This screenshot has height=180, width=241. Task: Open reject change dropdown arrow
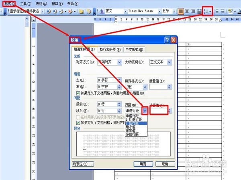pyautogui.click(x=75, y=12)
